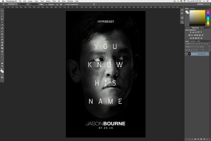Select the Pen tool
This screenshot has width=211, height=141.
tap(2, 51)
